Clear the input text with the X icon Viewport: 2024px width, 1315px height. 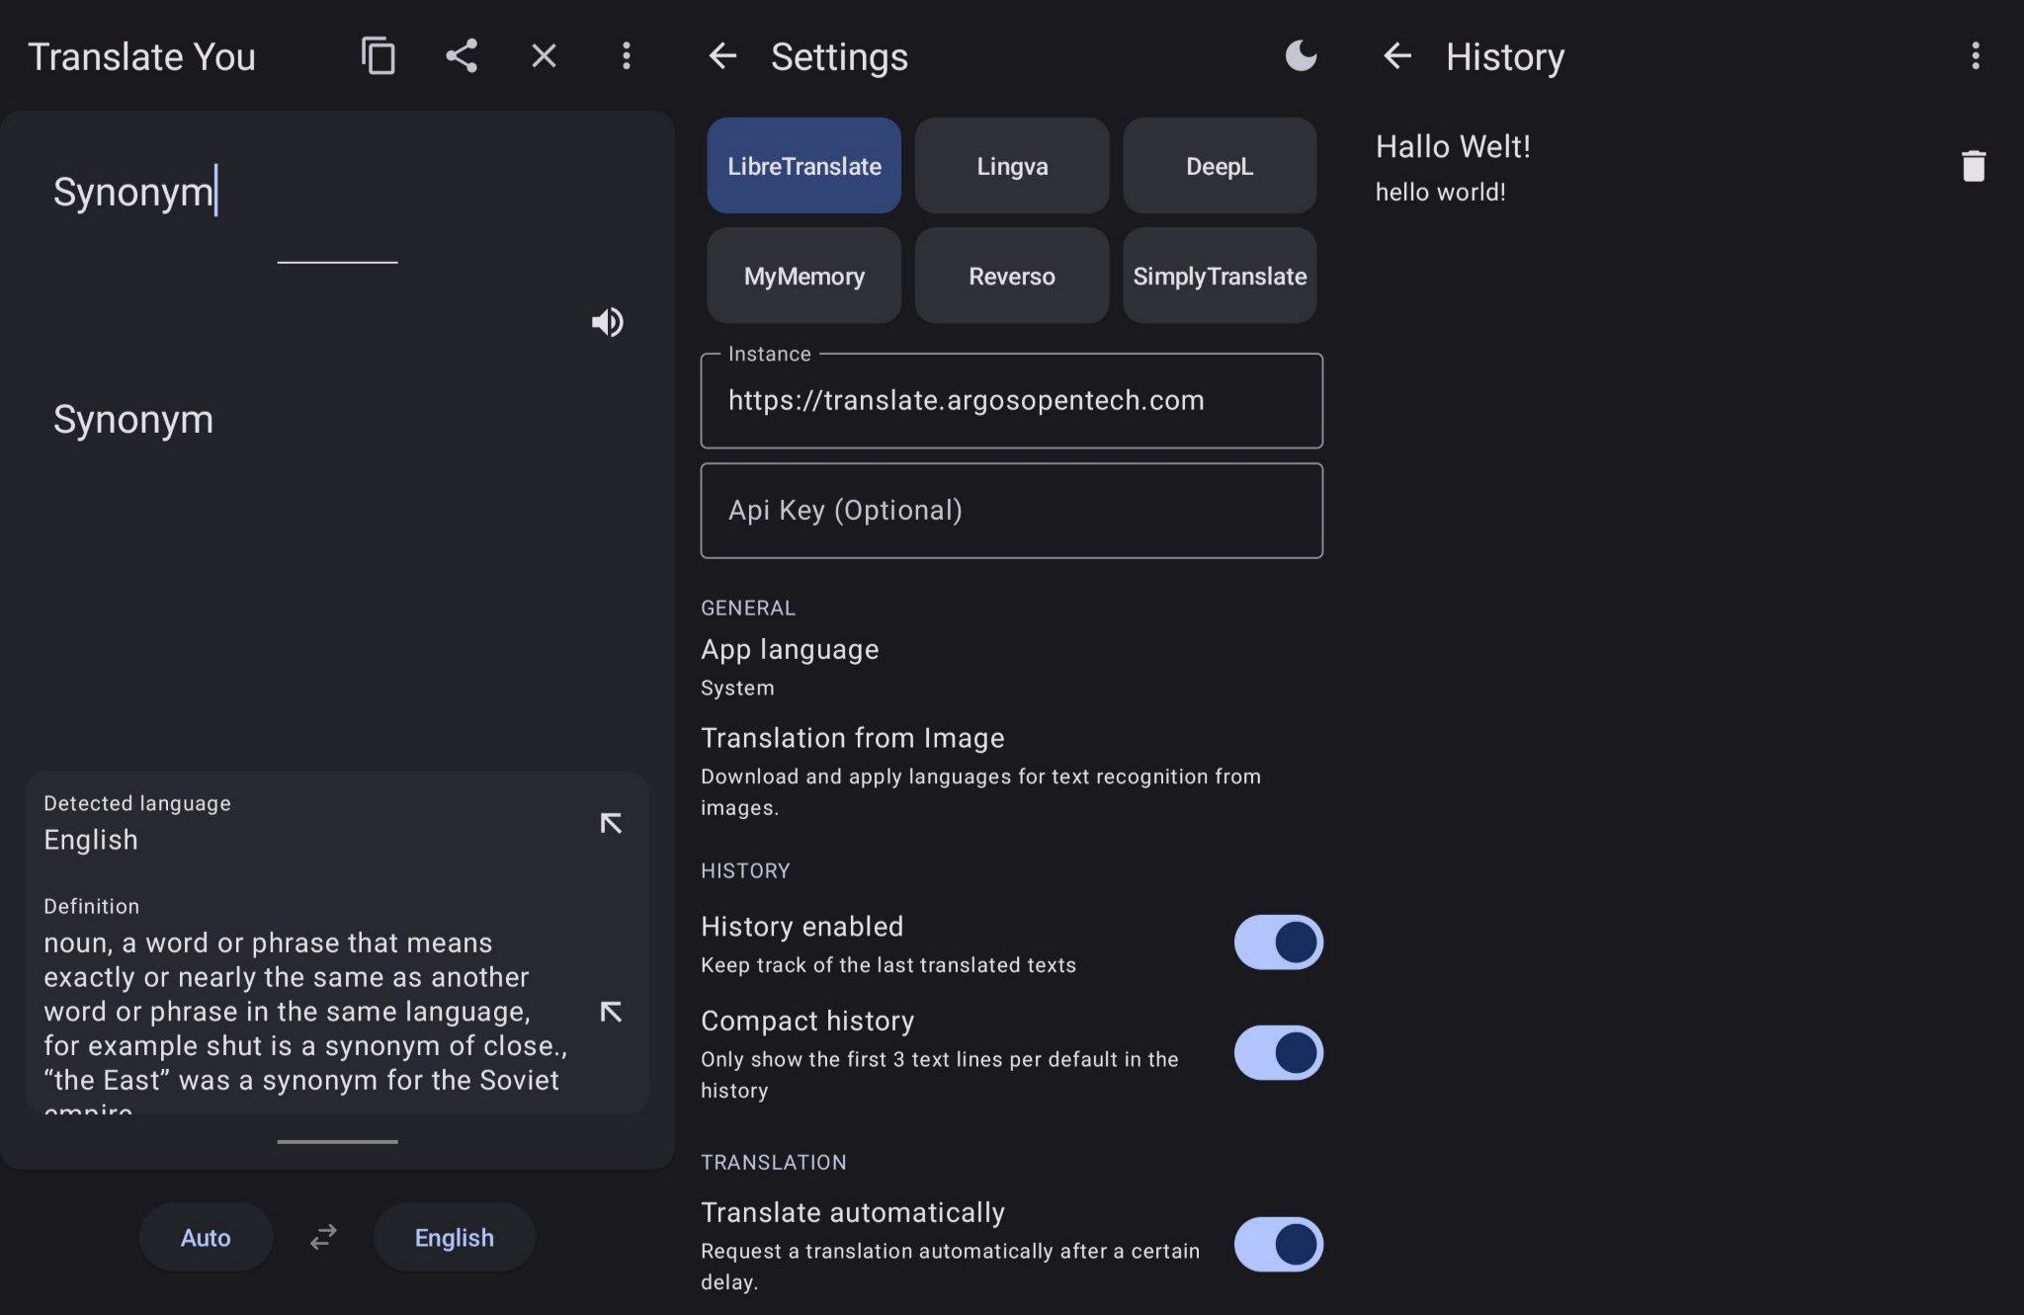point(544,56)
